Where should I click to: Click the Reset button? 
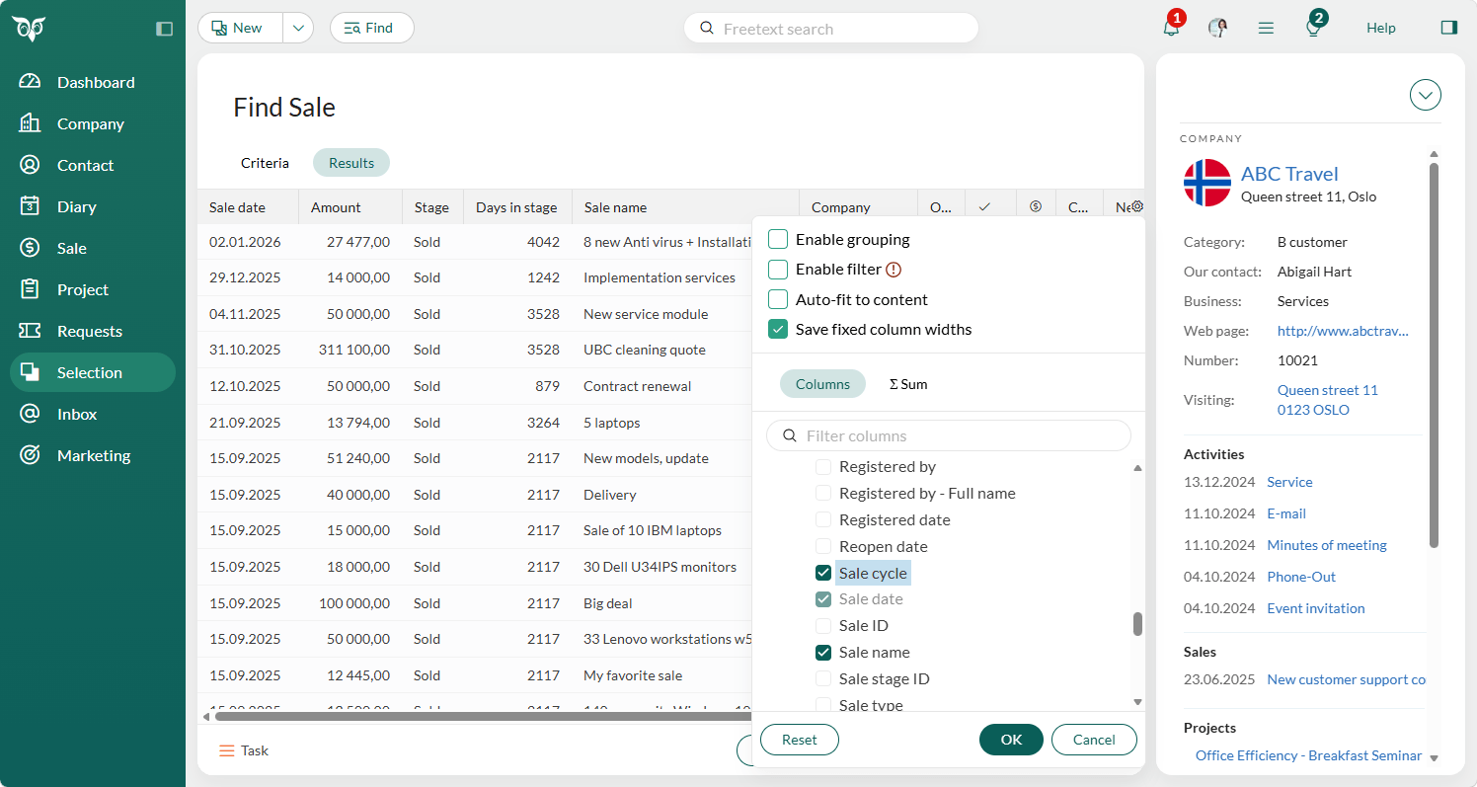pos(800,740)
